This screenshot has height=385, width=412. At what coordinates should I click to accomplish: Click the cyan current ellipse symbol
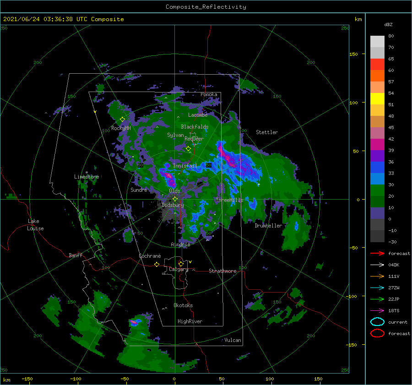point(377,322)
